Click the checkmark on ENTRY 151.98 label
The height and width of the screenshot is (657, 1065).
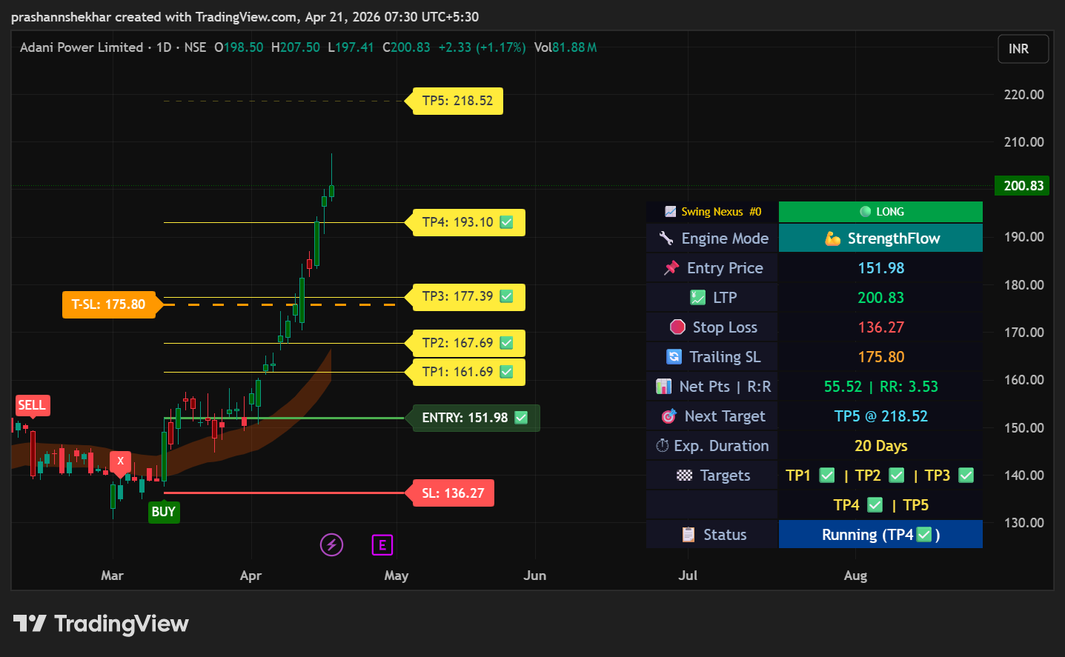[521, 418]
